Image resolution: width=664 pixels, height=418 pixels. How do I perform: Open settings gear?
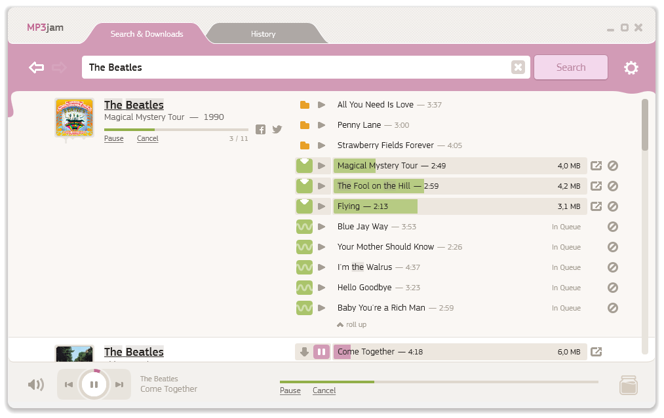[x=631, y=67]
